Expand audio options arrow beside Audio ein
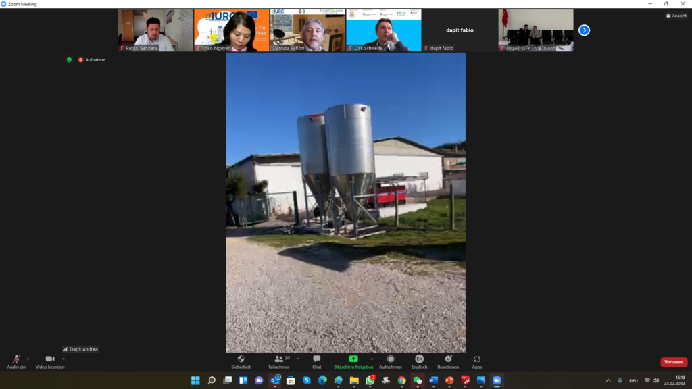 [28, 359]
